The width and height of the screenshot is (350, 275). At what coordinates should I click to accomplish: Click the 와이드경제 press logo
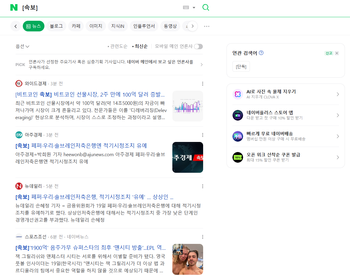tap(19, 84)
